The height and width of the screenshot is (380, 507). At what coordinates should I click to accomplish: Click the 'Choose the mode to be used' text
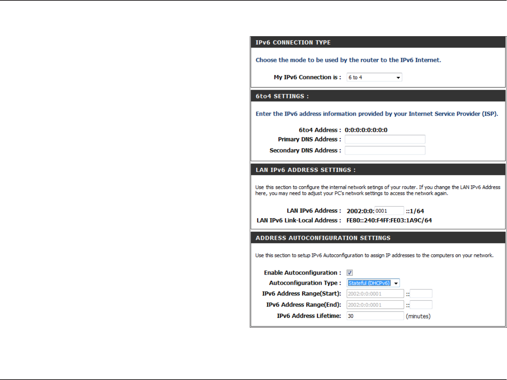348,60
